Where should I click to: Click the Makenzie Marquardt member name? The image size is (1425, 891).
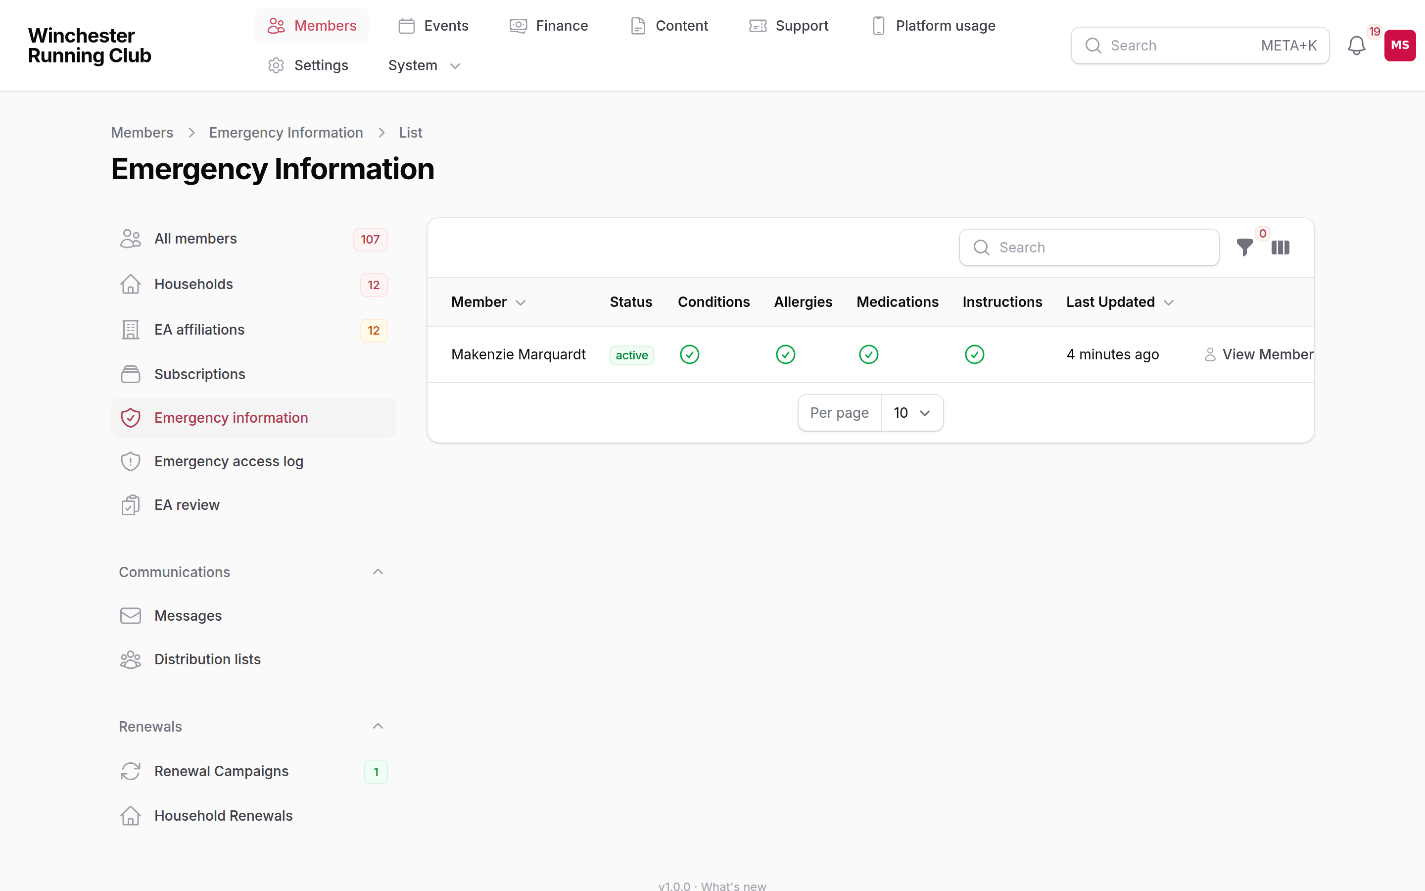coord(518,354)
